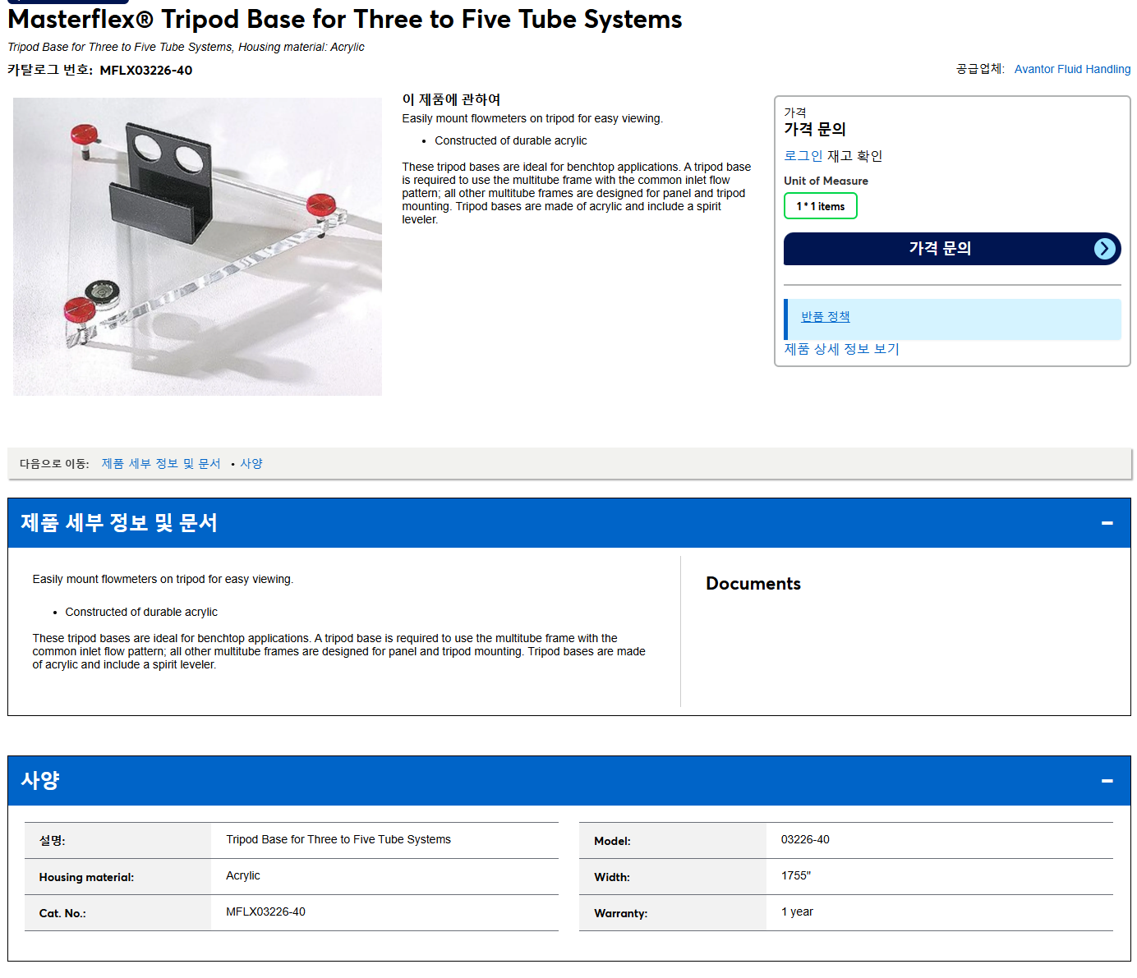This screenshot has height=978, width=1137.
Task: Click the Housing material value Acrylic
Action: click(243, 876)
